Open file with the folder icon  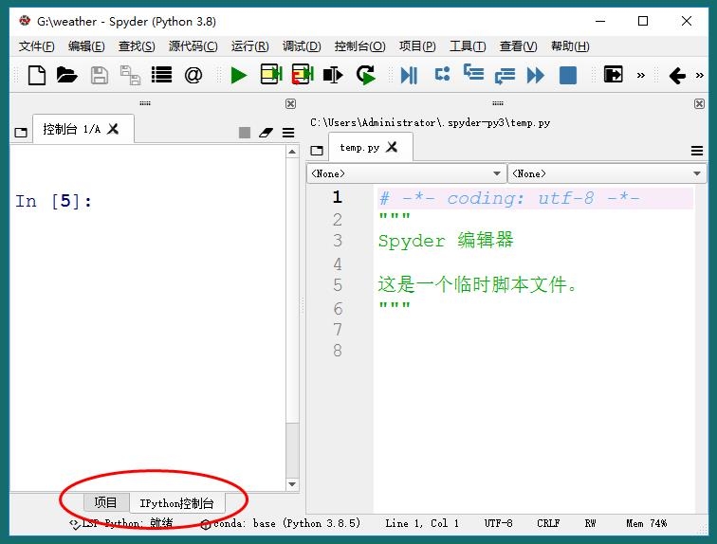point(66,75)
